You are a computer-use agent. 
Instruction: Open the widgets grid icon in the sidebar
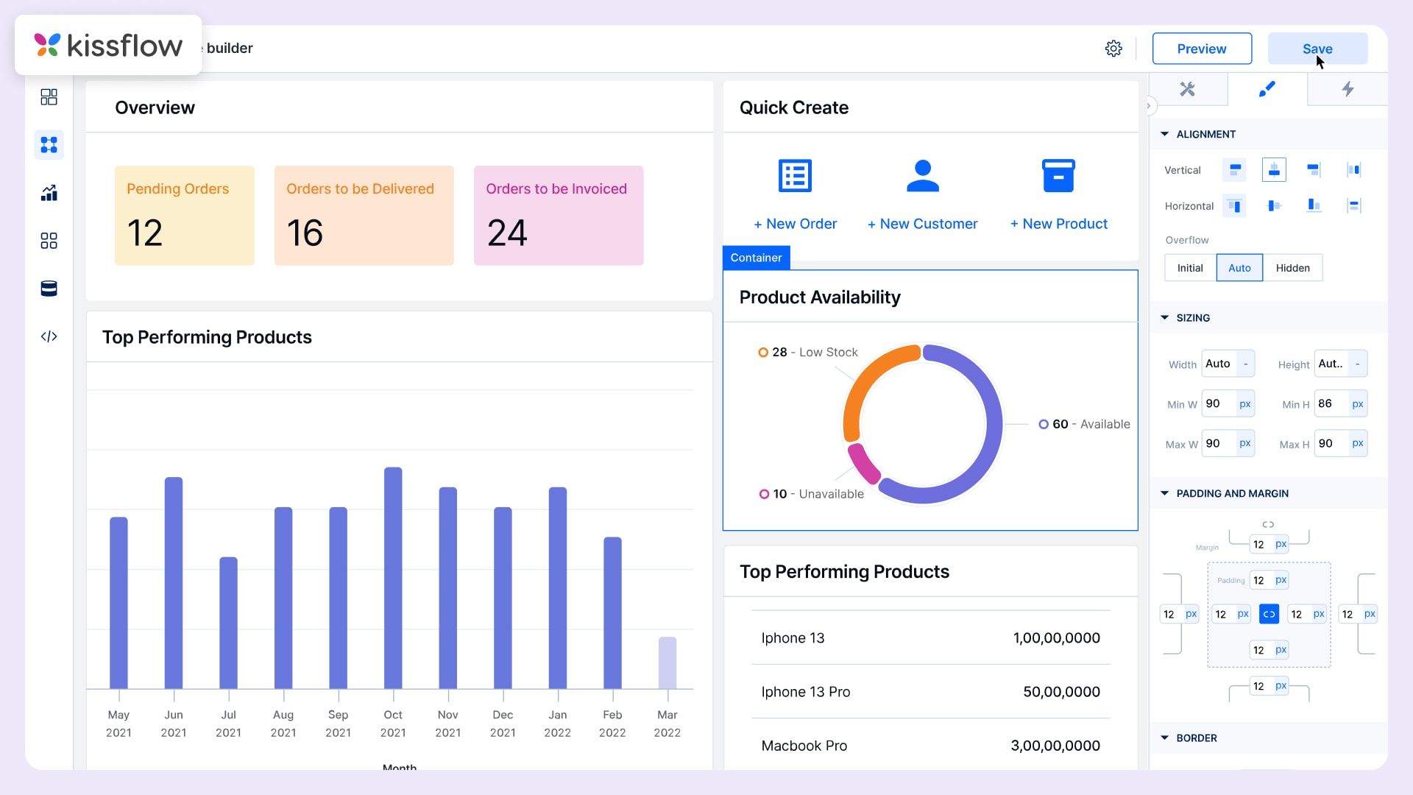point(49,240)
